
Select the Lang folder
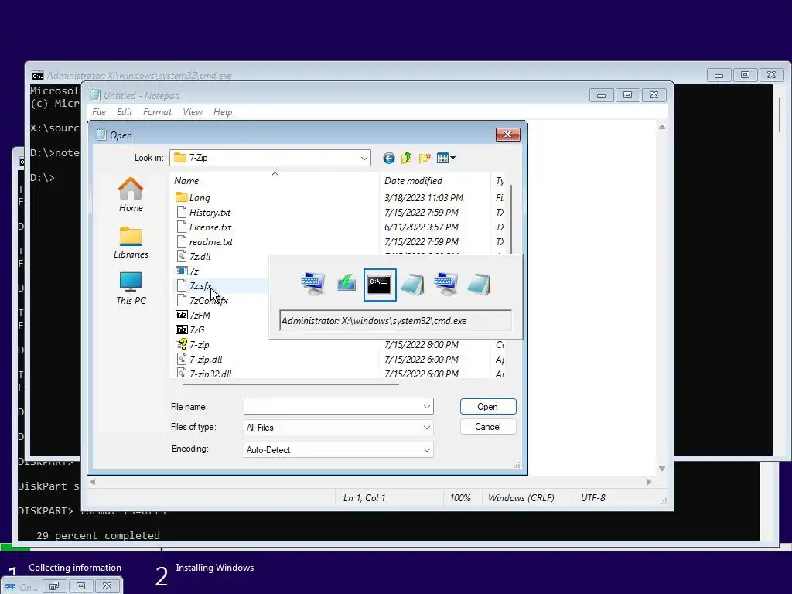point(193,198)
